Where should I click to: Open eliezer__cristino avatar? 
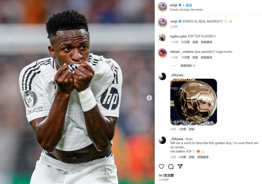(x=162, y=53)
